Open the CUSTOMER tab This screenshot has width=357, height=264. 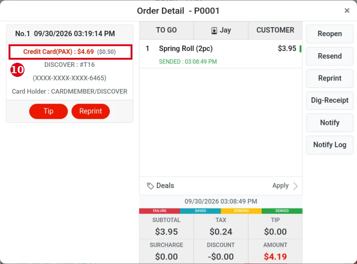(x=275, y=30)
